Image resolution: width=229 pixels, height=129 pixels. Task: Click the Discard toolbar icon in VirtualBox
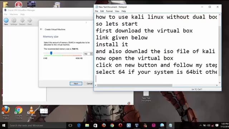coord(22,21)
